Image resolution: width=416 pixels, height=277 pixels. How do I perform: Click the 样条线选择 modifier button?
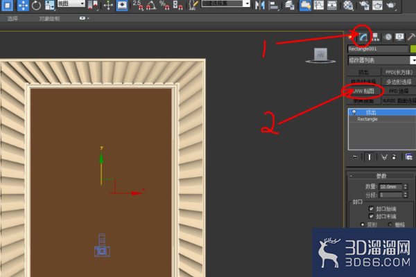pyautogui.click(x=363, y=82)
